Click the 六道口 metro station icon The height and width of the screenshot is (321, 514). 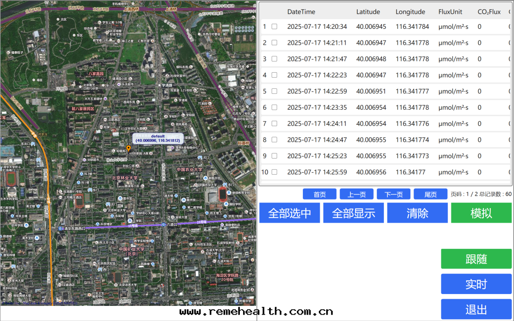click(x=163, y=225)
